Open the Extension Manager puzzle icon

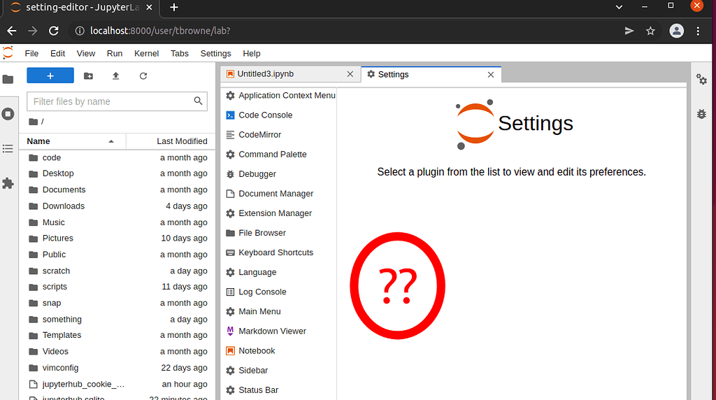point(8,183)
